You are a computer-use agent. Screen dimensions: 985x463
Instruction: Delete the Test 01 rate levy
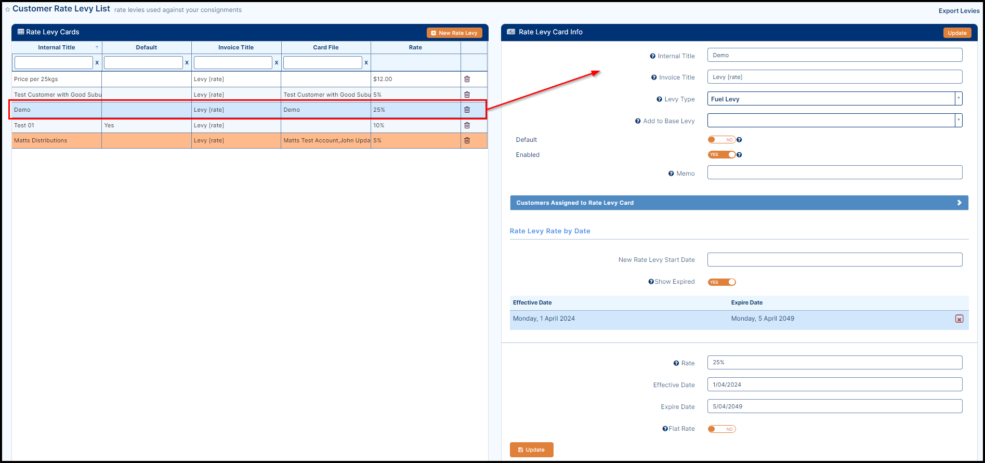click(467, 125)
